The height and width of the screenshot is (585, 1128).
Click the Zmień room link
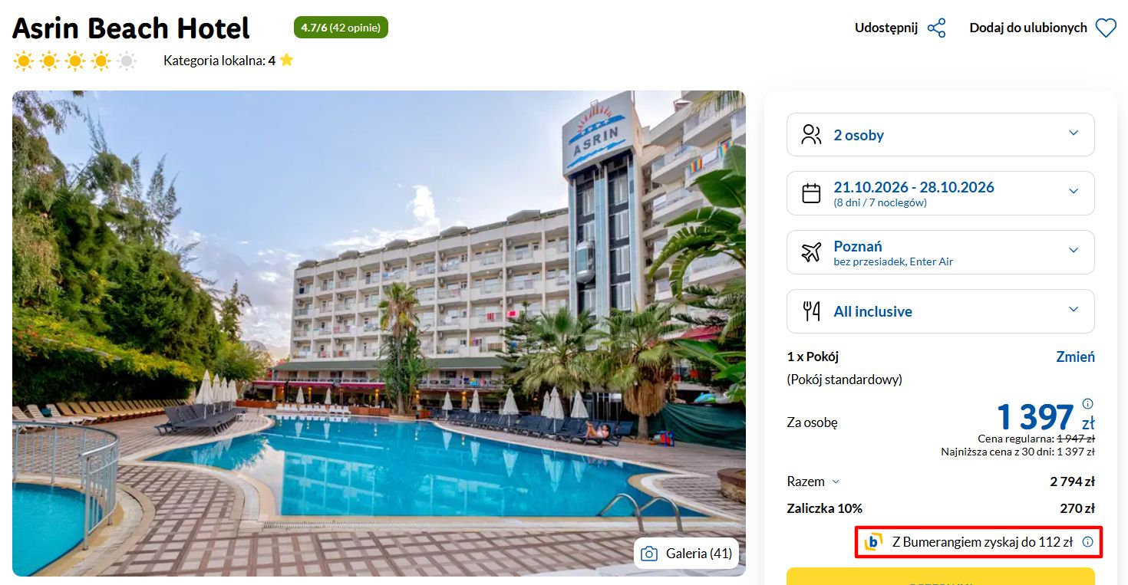(x=1076, y=357)
